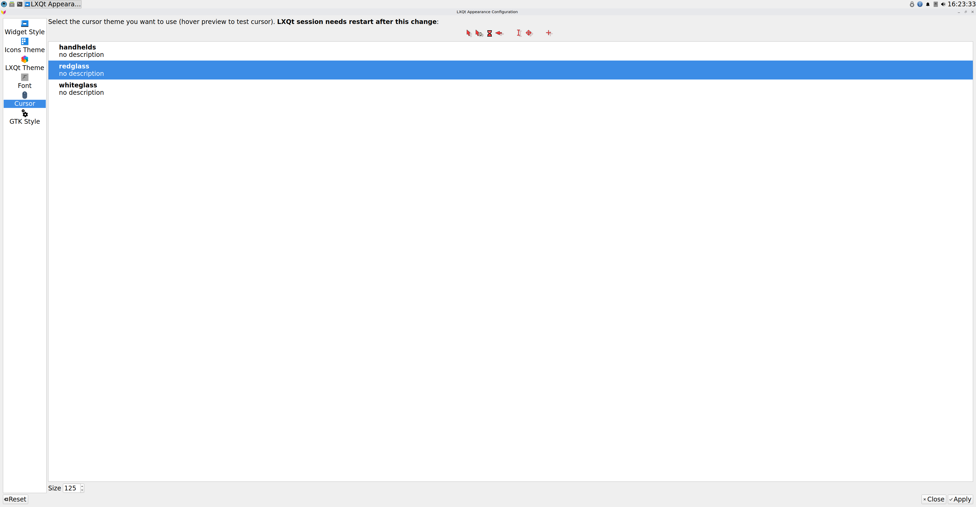Screen dimensions: 976x507
Task: Decrease cursor size with the down stepper
Action: click(x=82, y=490)
